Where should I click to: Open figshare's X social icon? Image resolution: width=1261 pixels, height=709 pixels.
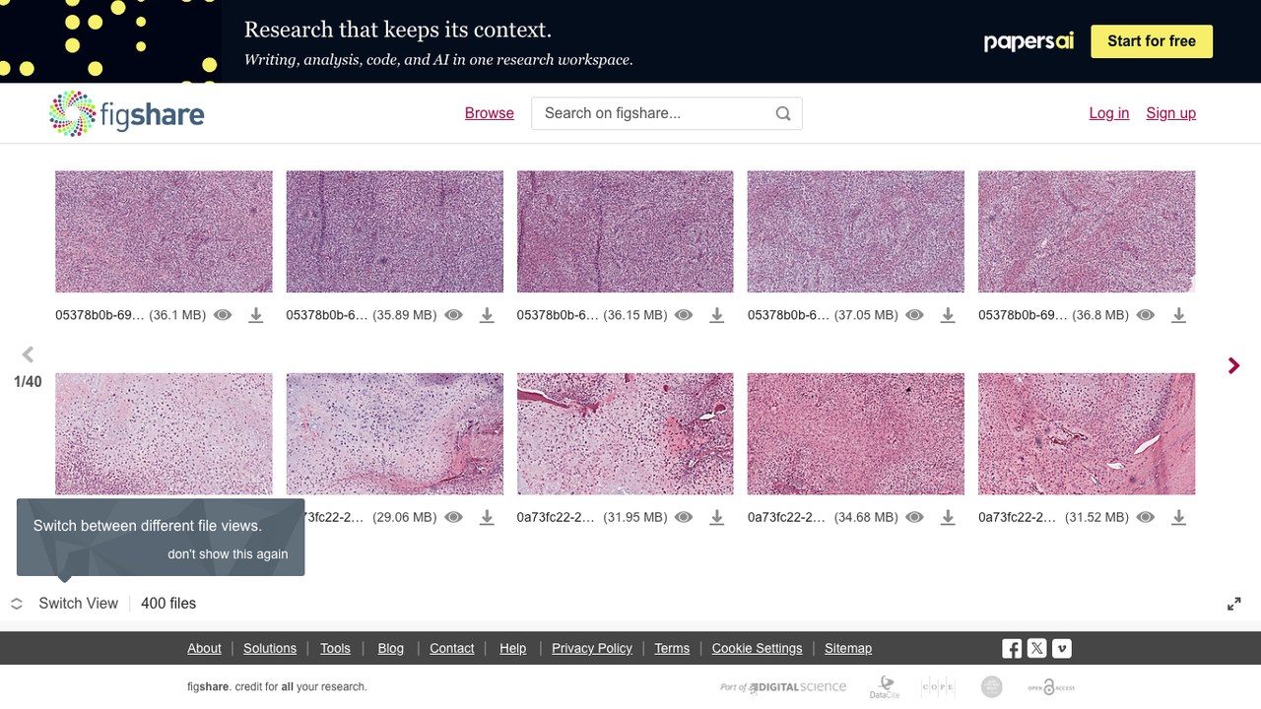point(1036,648)
